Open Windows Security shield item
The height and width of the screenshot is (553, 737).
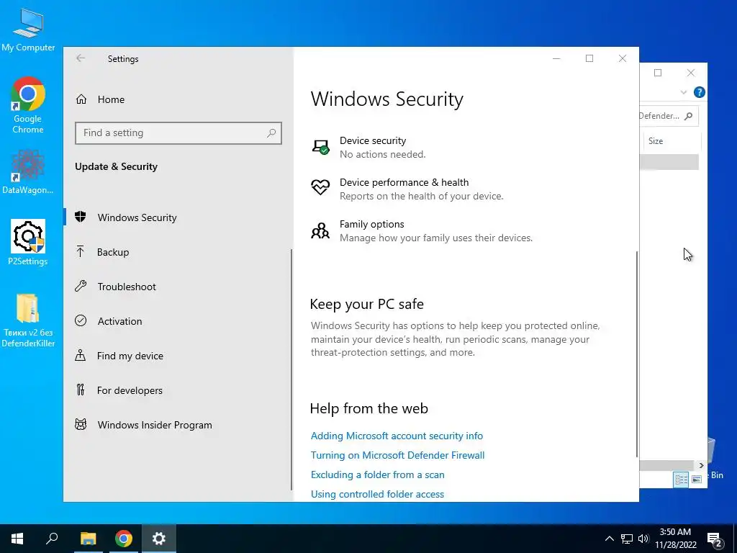(81, 217)
